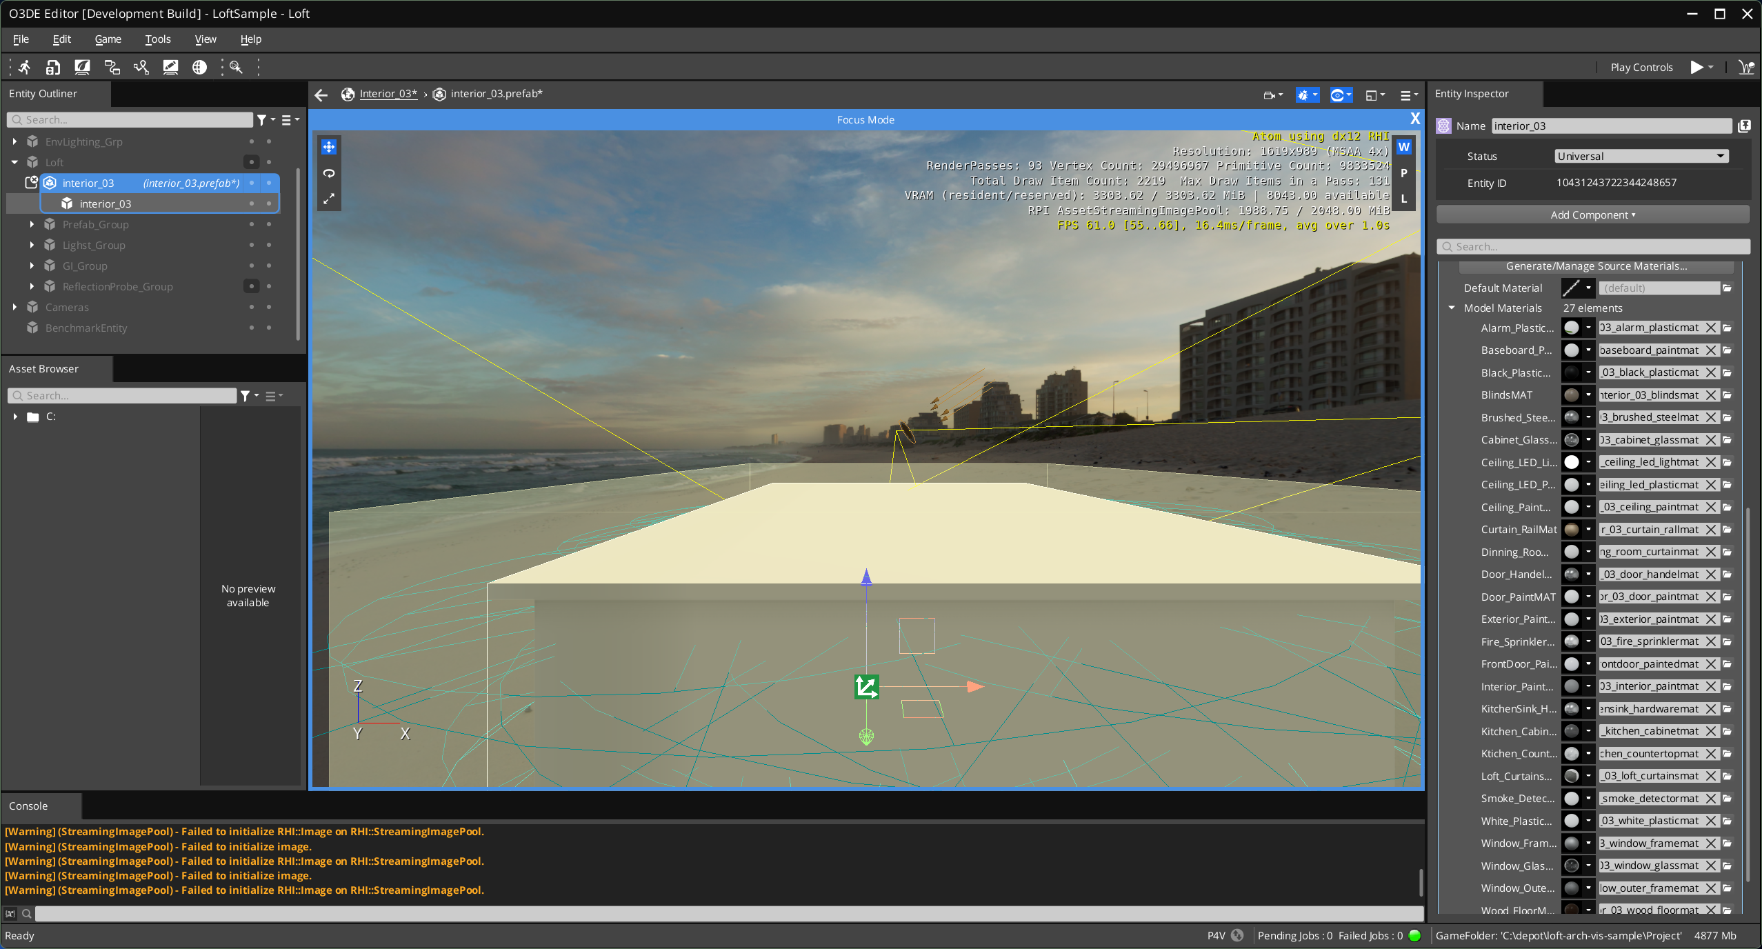Select the scale manipulator tool in viewport
The image size is (1762, 949).
pyautogui.click(x=329, y=199)
